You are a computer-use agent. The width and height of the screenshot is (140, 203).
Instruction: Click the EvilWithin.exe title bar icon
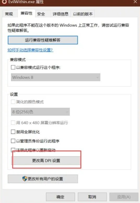pos(4,2)
